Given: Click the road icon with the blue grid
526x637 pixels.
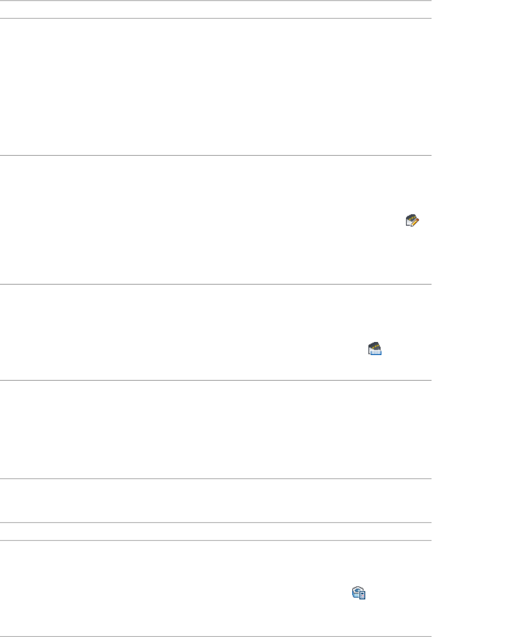Looking at the screenshot, I should (x=375, y=349).
